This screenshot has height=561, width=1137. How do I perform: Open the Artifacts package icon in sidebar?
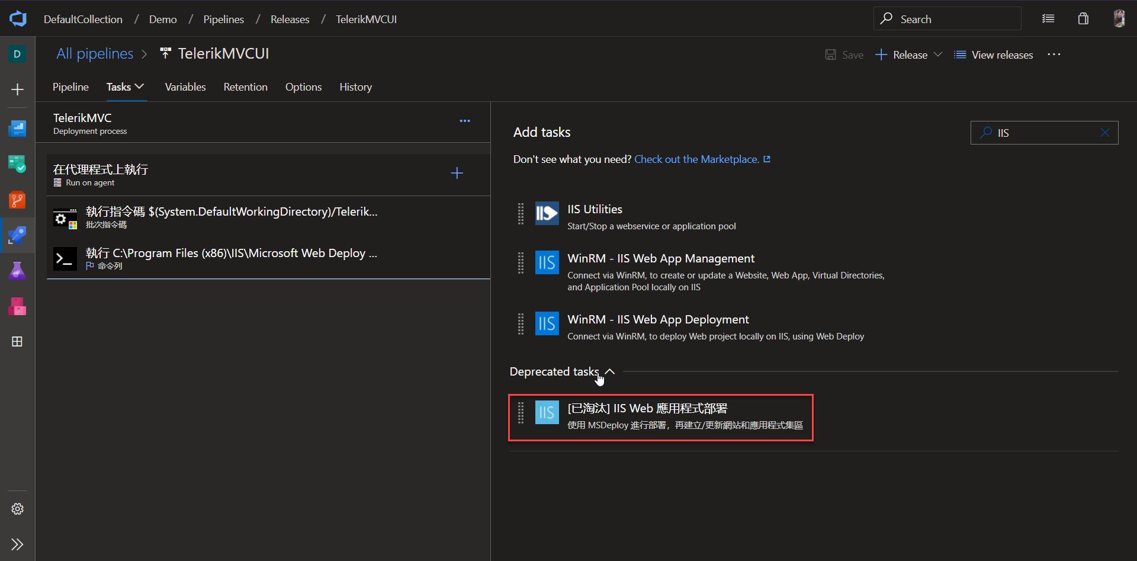17,306
